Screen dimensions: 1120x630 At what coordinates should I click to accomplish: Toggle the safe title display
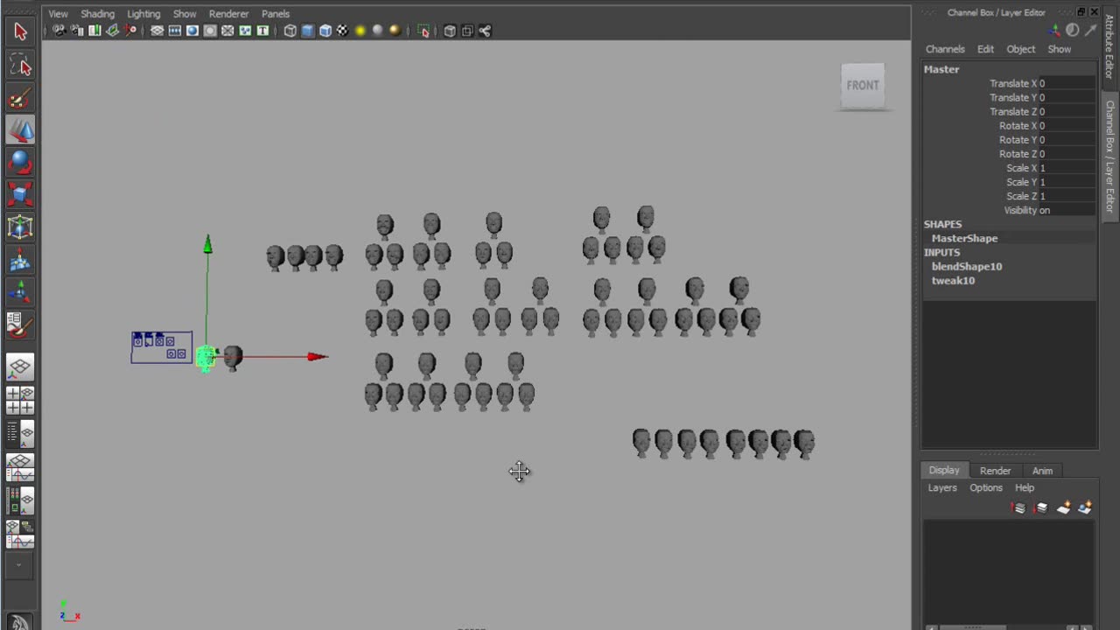[x=262, y=31]
